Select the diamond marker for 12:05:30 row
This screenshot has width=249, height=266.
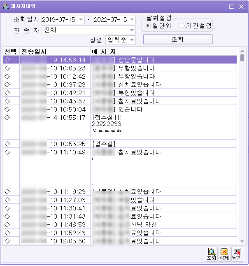7,241
